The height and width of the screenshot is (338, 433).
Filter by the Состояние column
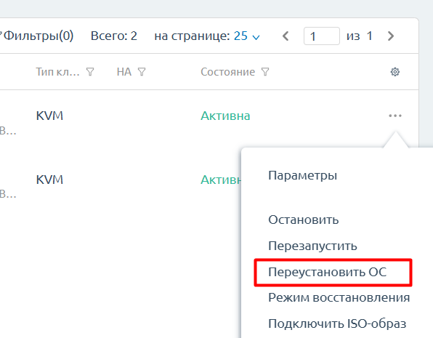[265, 72]
